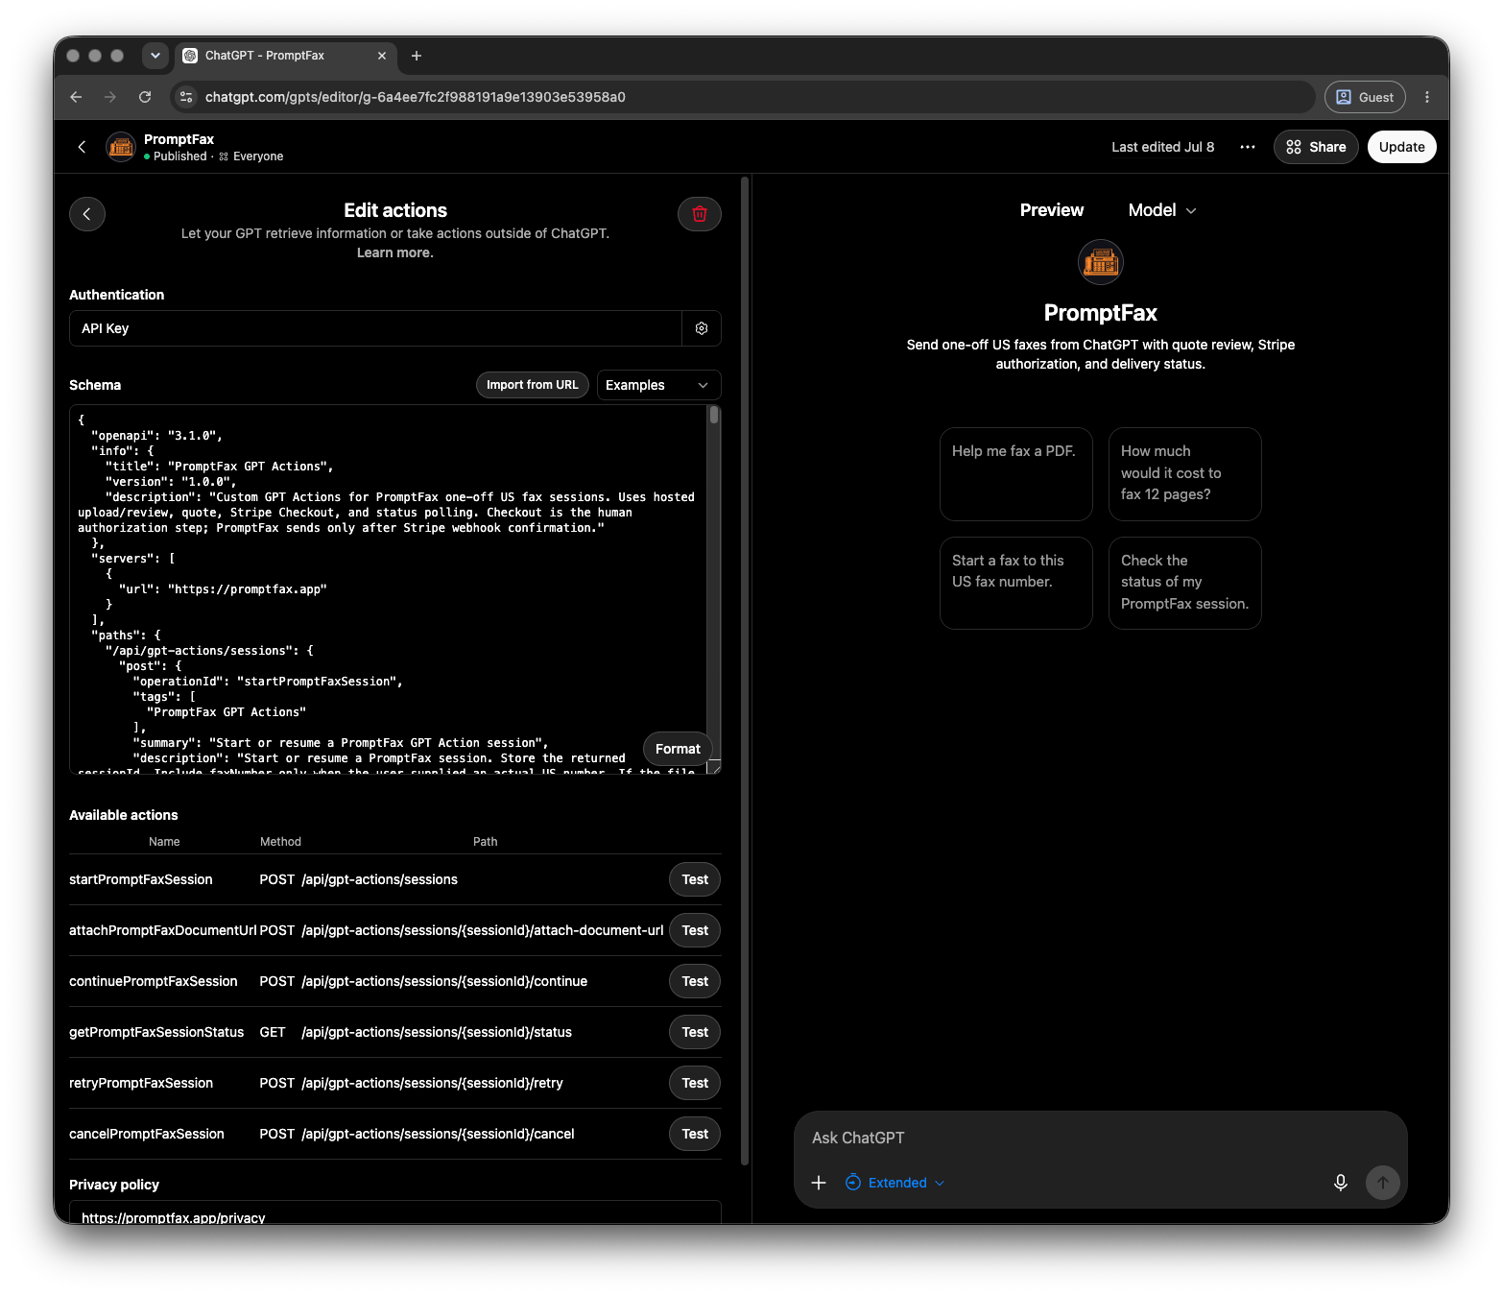Test getPromptFaxSessionStatus action
Screen dimensions: 1503x1295
(x=695, y=1032)
